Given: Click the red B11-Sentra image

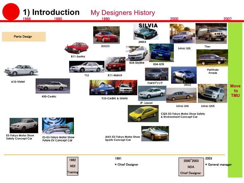Looking at the screenshot, I should point(76,48).
